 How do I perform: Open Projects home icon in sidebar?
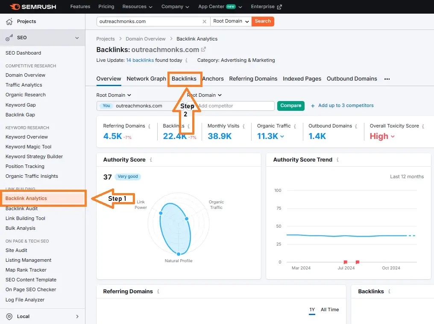pyautogui.click(x=9, y=22)
